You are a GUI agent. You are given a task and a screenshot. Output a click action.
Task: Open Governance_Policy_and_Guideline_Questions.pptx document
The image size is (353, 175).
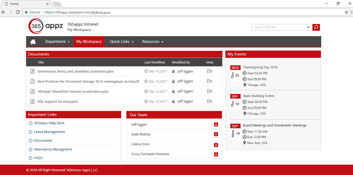tap(75, 71)
